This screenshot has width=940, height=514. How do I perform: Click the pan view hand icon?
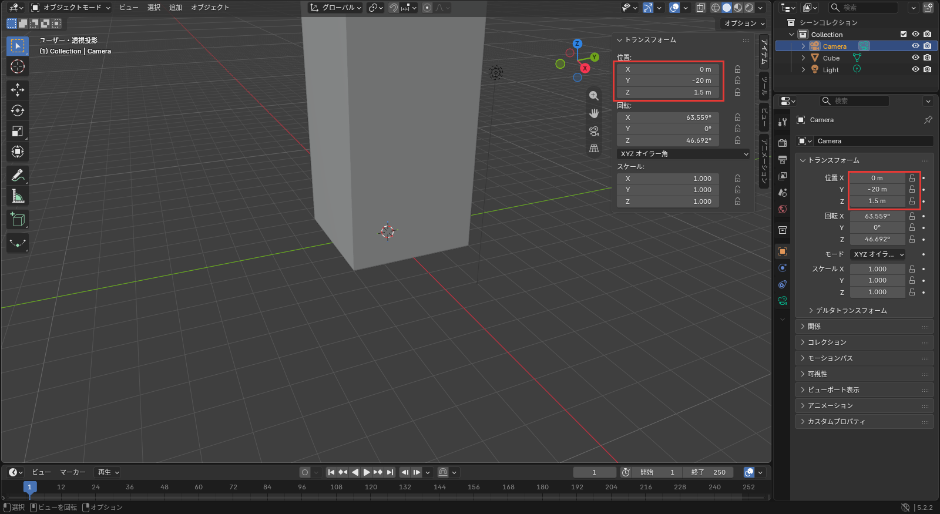click(594, 113)
